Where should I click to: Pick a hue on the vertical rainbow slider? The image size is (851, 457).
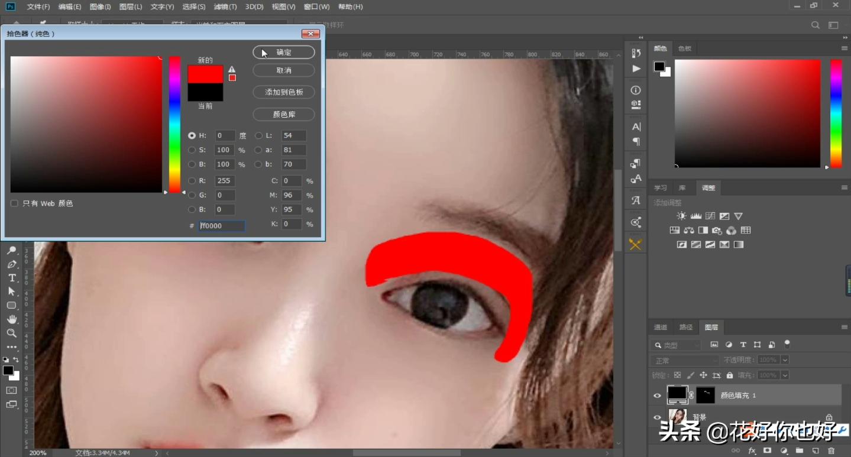tap(174, 118)
